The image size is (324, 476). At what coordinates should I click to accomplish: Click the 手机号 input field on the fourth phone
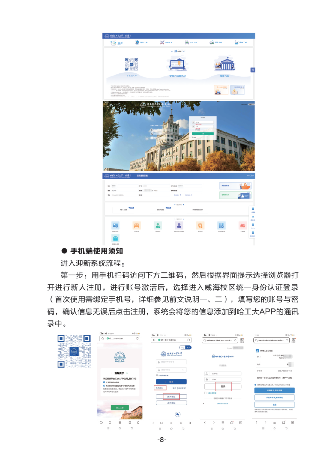pyautogui.click(x=284, y=371)
